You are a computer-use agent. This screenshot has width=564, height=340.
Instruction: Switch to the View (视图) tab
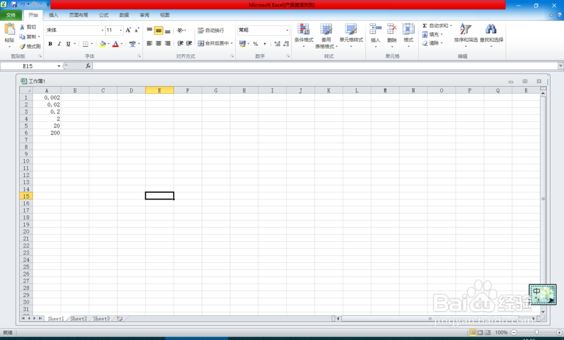(x=165, y=15)
